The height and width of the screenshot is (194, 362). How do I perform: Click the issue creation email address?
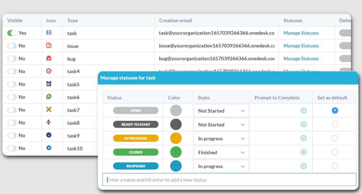point(217,46)
